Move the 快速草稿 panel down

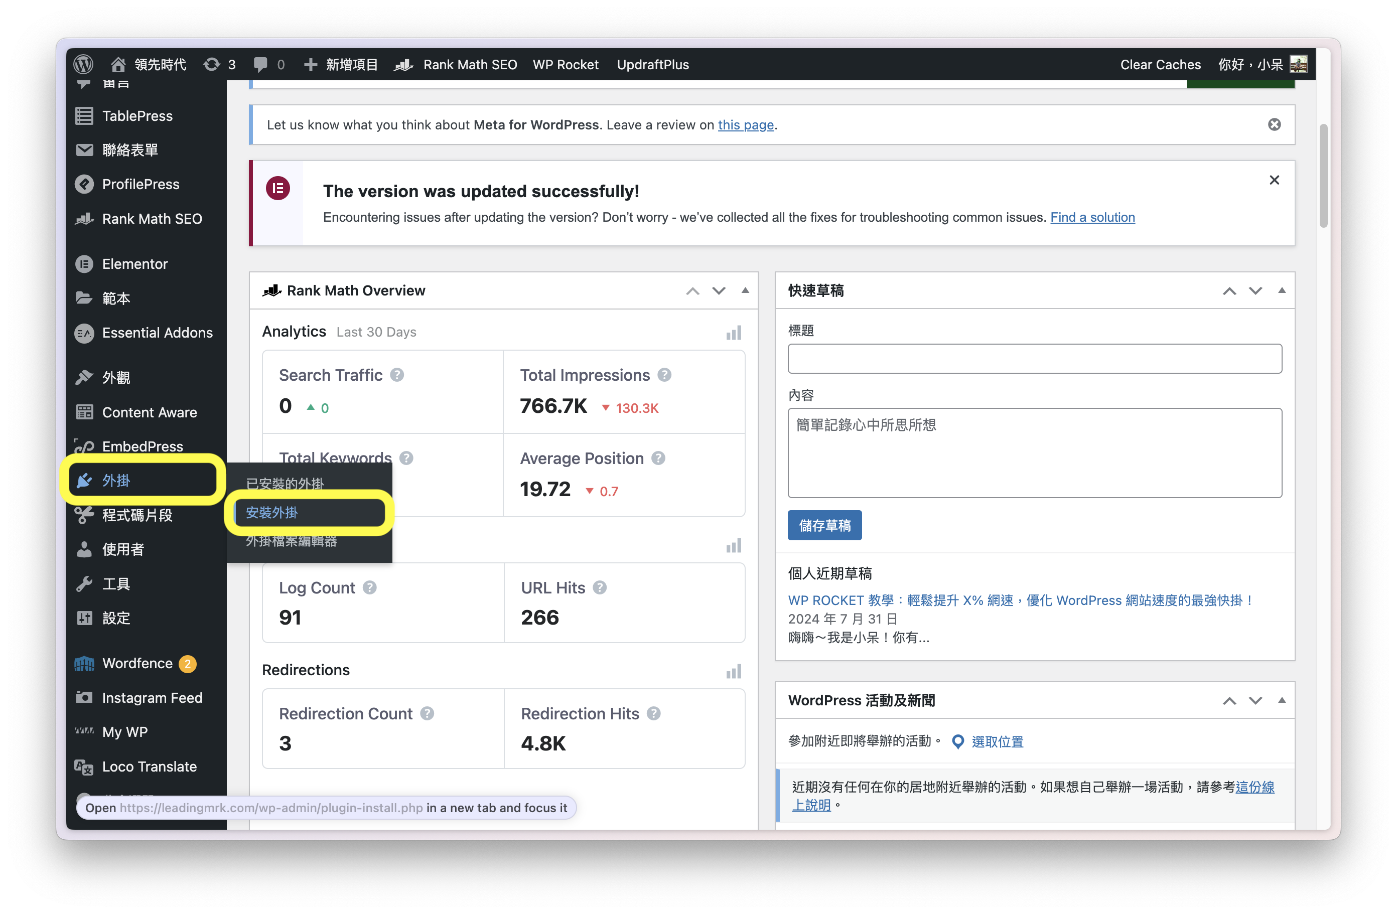click(x=1255, y=290)
